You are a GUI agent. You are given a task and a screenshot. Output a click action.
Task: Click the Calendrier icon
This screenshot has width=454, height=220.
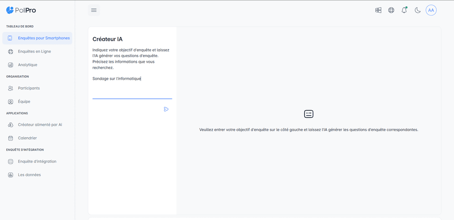11,138
